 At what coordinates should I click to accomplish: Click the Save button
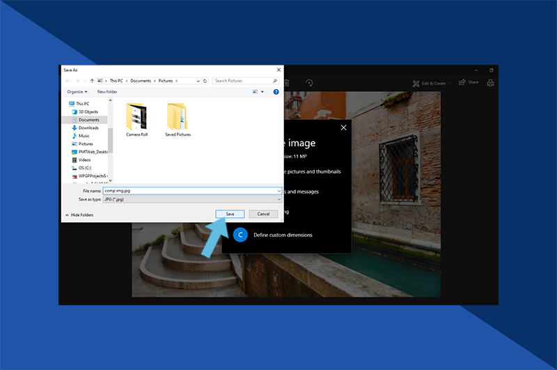[x=230, y=214]
